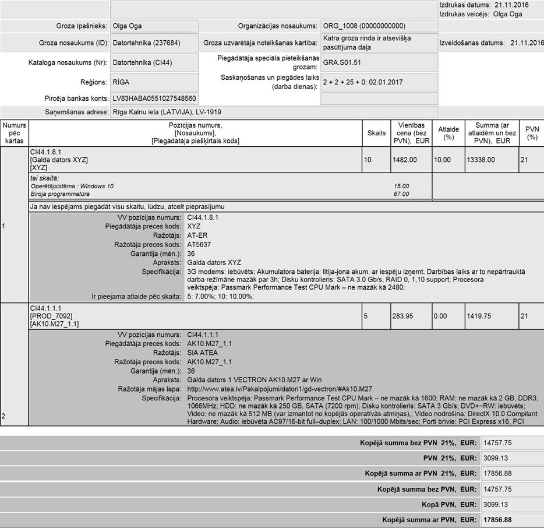Click the delivery time field ending 02.01.2017
The image size is (544, 528).
click(x=379, y=82)
